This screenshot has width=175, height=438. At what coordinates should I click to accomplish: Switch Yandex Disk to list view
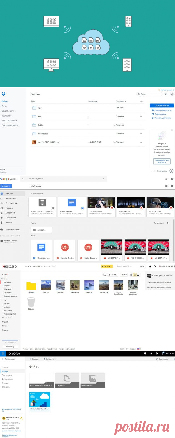click(x=139, y=275)
